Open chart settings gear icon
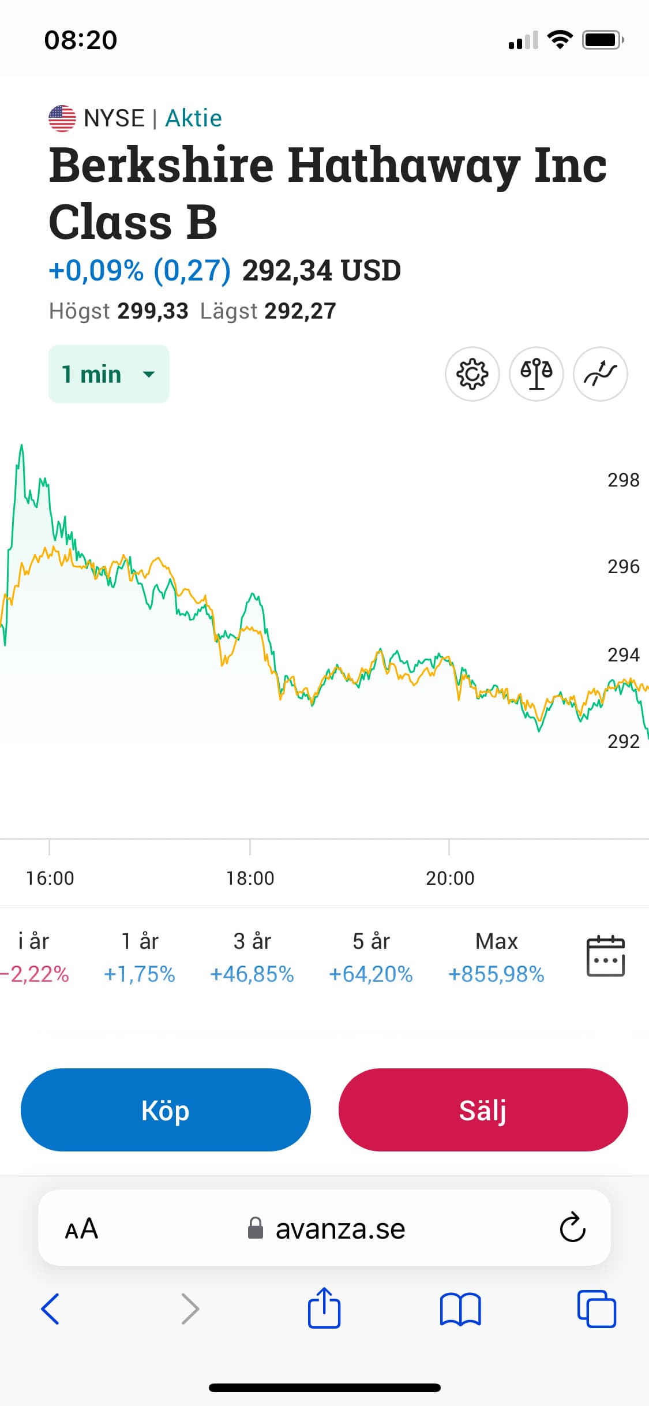Screen dimensions: 649x1406 (472, 374)
